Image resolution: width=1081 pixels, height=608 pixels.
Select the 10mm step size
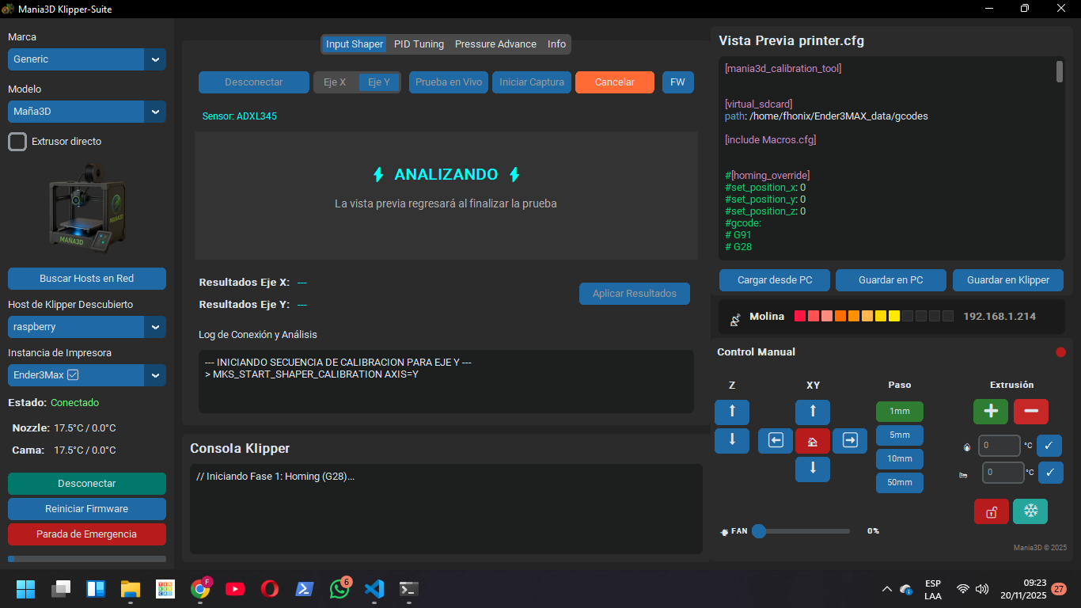tap(899, 459)
